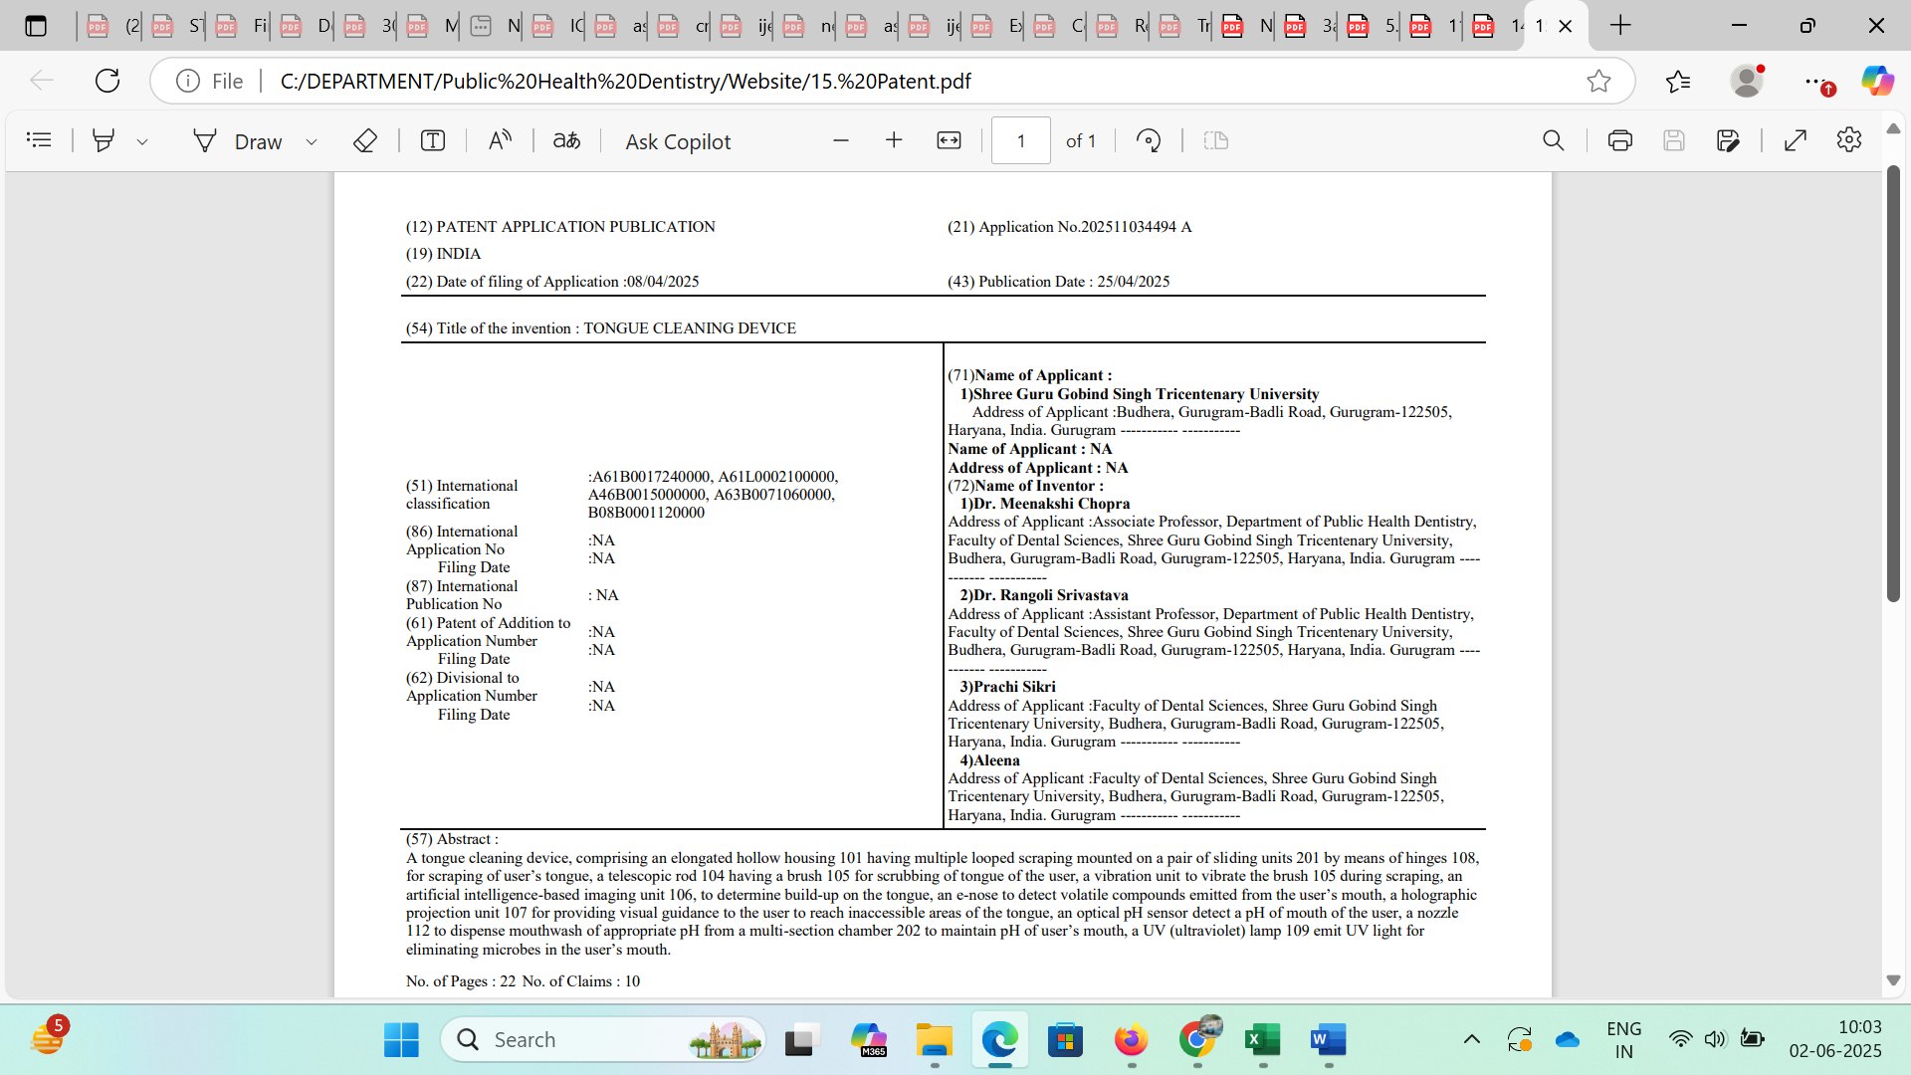Click the vertical scrollbar thumb

[x=1893, y=383]
